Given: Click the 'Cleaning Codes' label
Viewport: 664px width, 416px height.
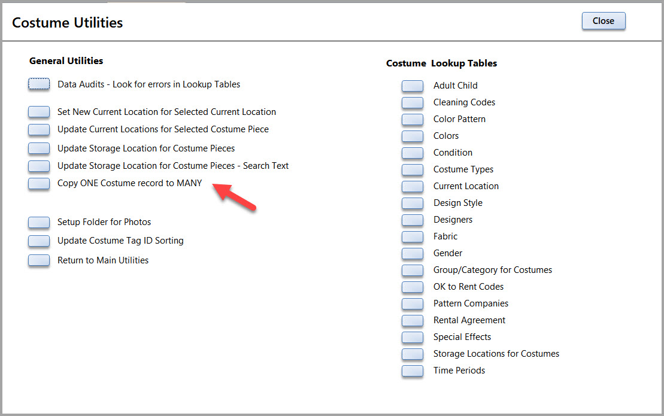Looking at the screenshot, I should 464,102.
